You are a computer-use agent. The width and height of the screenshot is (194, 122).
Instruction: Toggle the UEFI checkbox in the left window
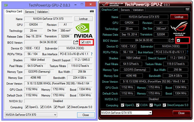(x=83, y=43)
